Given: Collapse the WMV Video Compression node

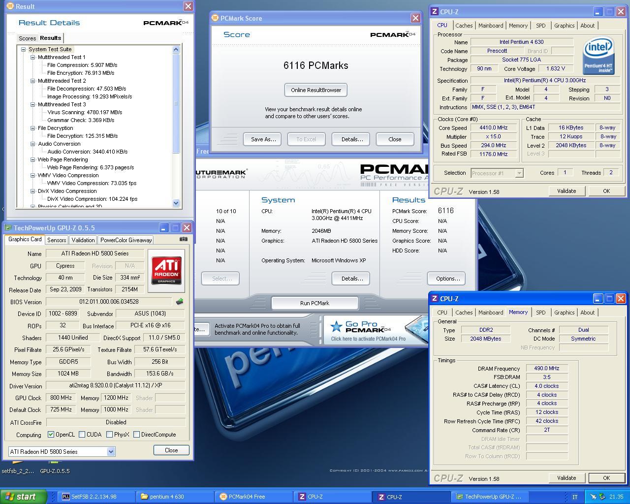Looking at the screenshot, I should pos(33,175).
